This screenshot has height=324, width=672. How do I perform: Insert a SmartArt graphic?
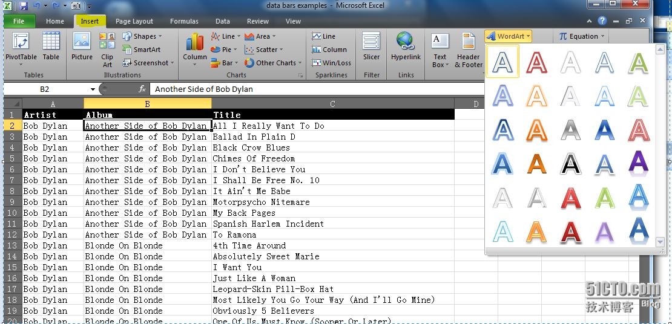[x=142, y=50]
